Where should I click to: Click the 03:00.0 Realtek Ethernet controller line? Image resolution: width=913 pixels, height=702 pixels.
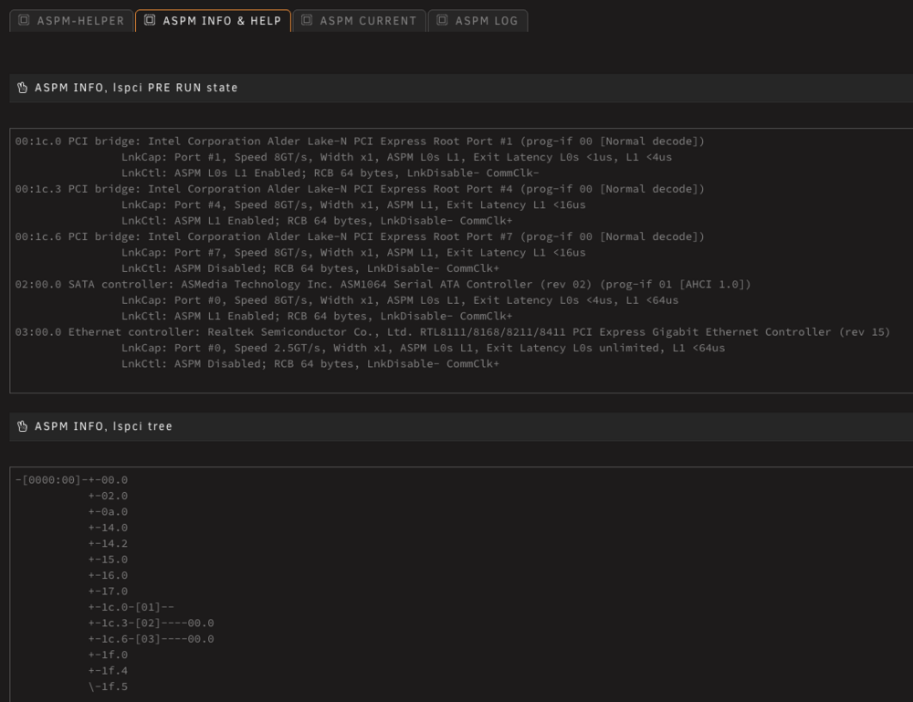(x=453, y=332)
